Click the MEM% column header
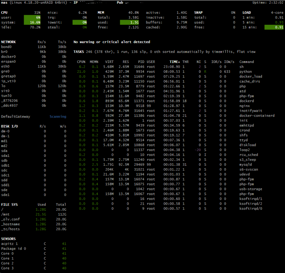This screenshot has height=273, width=285. (94, 62)
